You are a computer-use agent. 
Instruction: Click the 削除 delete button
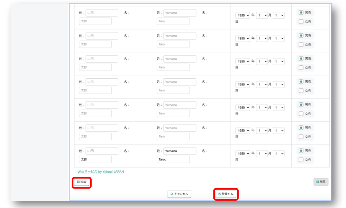[x=321, y=182]
